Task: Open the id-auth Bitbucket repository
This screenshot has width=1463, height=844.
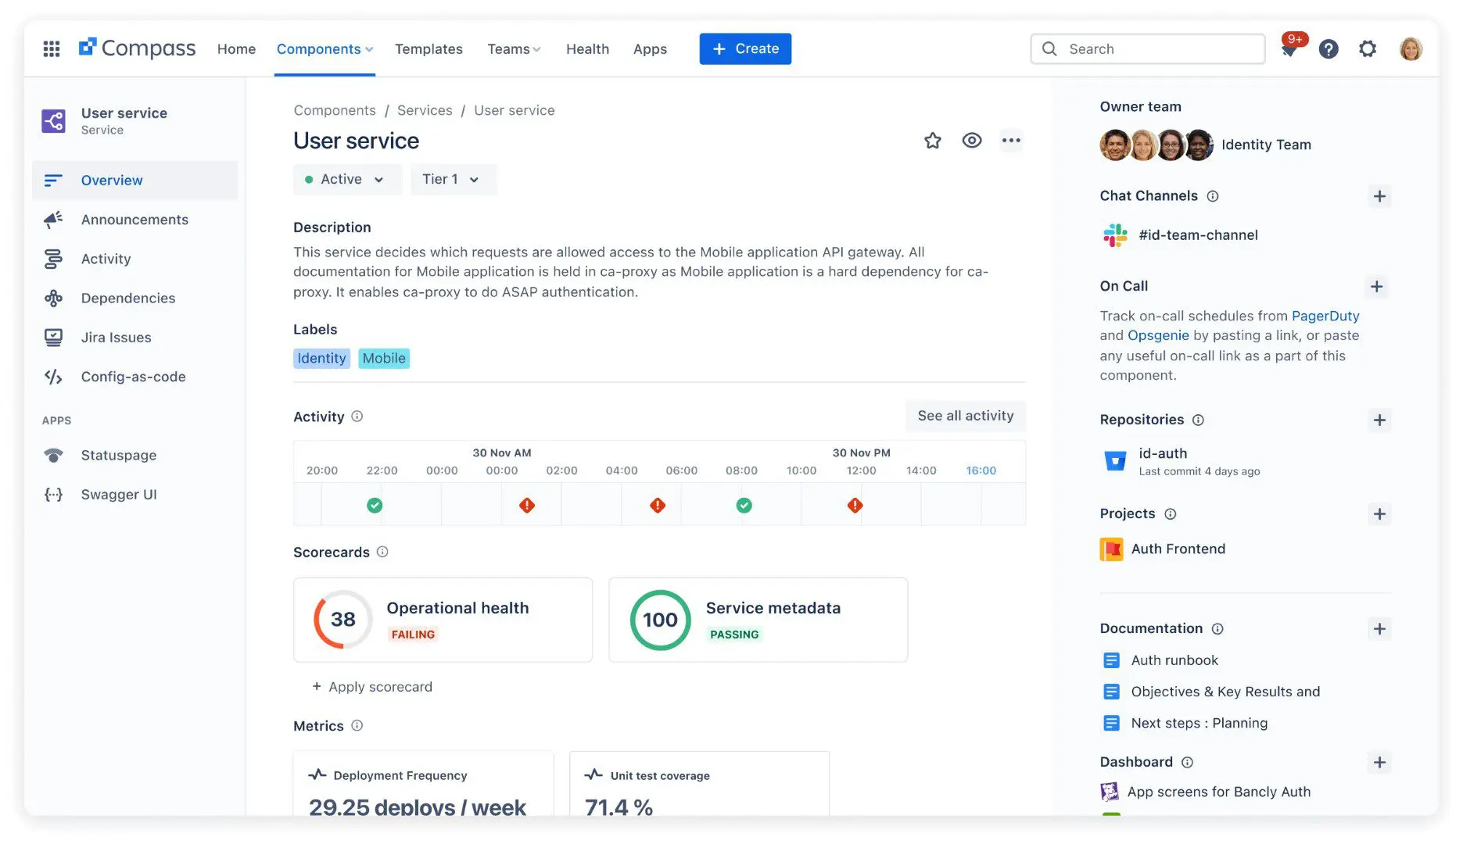Action: click(x=1182, y=461)
